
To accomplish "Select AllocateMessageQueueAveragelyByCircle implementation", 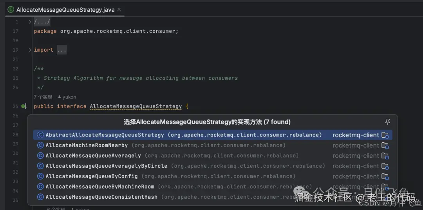I will click(213, 166).
